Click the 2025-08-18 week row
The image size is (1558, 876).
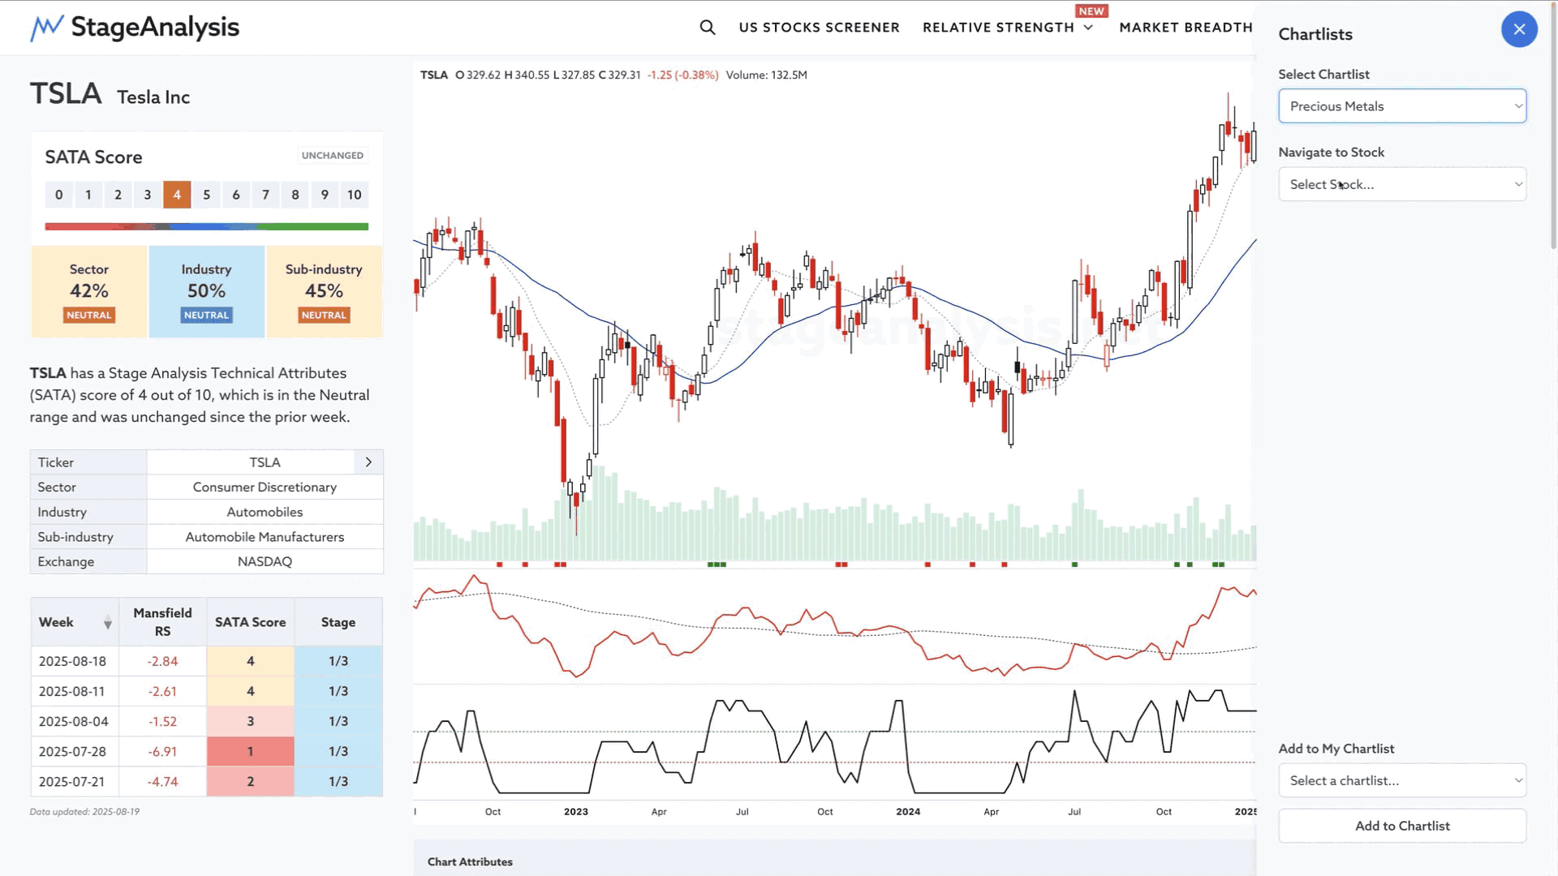click(x=73, y=661)
